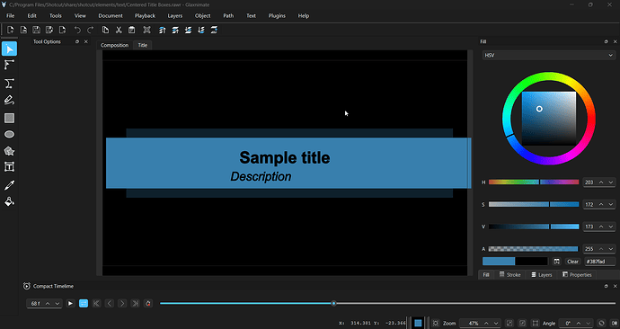
Task: Increase the V value with up arrow
Action: (601, 227)
